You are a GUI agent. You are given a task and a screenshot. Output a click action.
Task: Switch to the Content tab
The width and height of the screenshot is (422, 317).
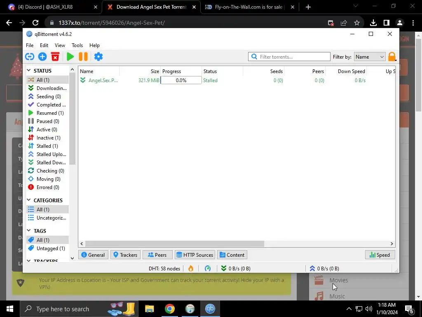point(232,255)
